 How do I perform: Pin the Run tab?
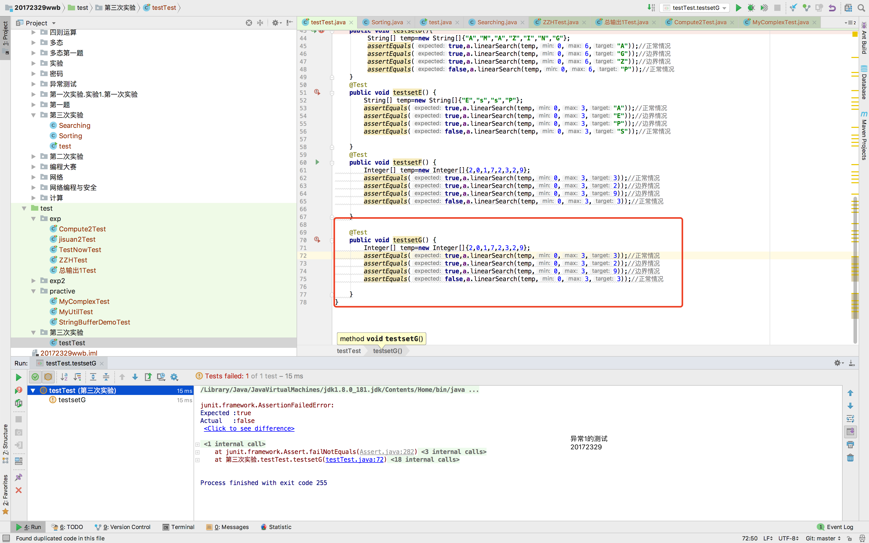(19, 477)
